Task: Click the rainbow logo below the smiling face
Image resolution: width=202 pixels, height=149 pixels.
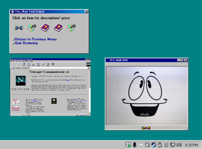Action: click(146, 128)
